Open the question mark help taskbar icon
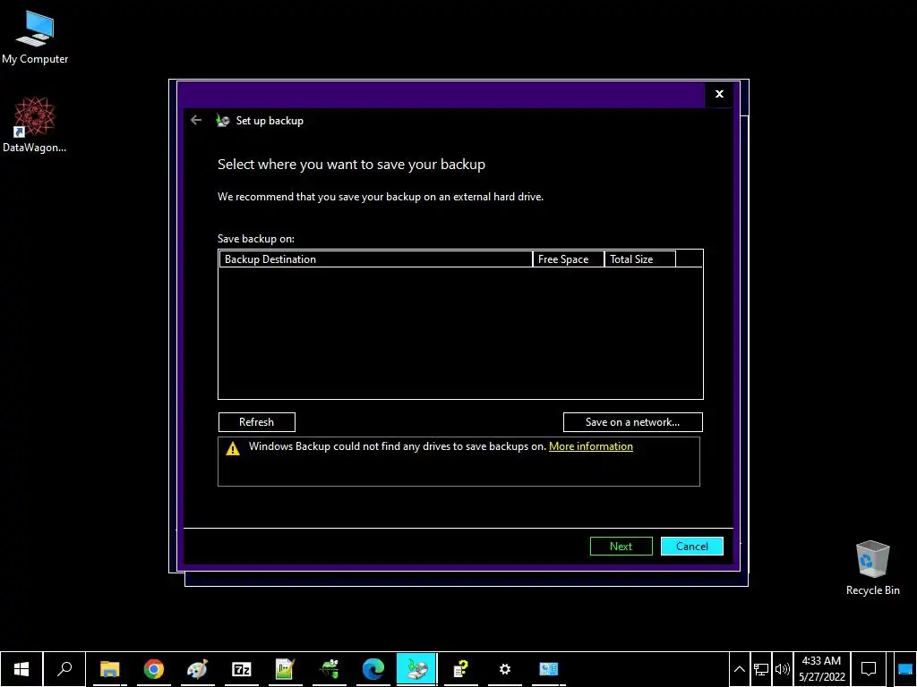 461,669
